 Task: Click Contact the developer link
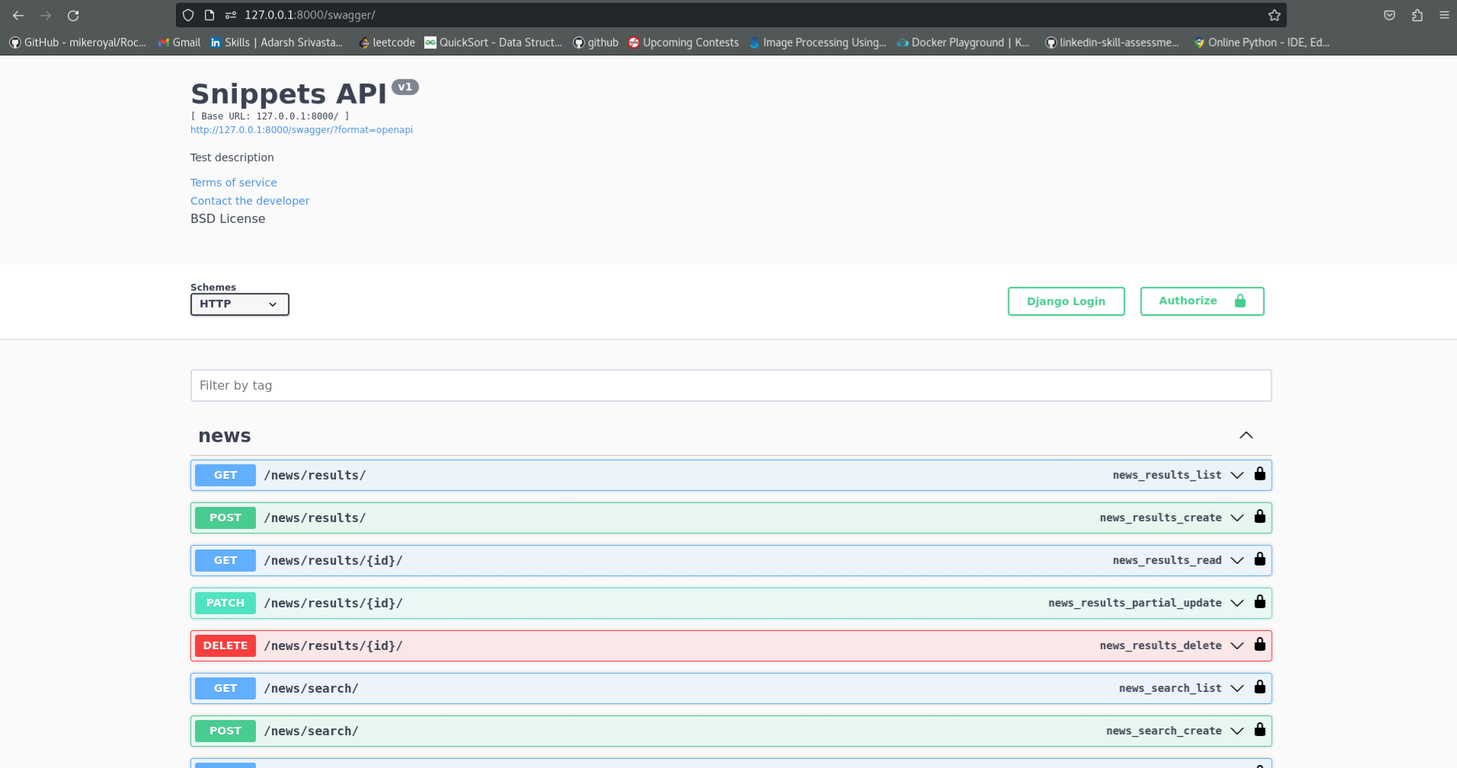point(250,201)
